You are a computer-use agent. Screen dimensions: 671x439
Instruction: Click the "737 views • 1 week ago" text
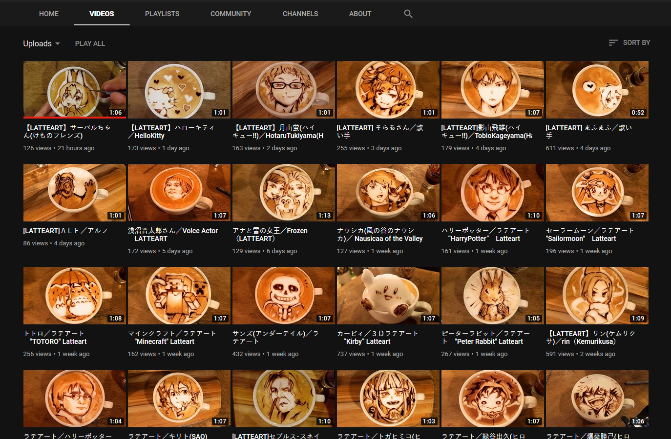point(370,354)
